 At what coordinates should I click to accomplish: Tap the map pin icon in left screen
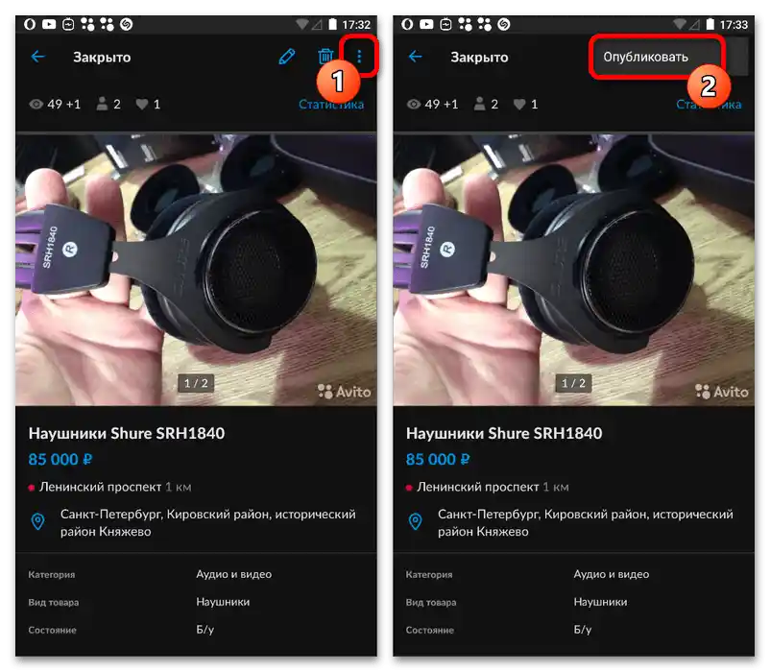coord(37,521)
